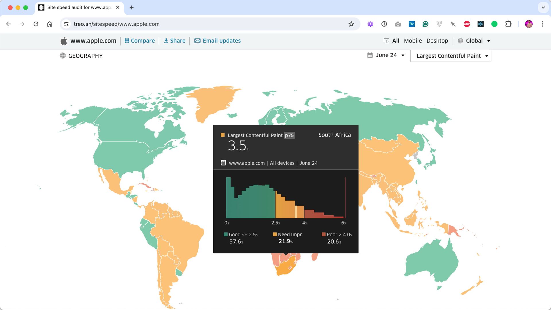Click the 21.9% needs improvement percentage

click(286, 241)
